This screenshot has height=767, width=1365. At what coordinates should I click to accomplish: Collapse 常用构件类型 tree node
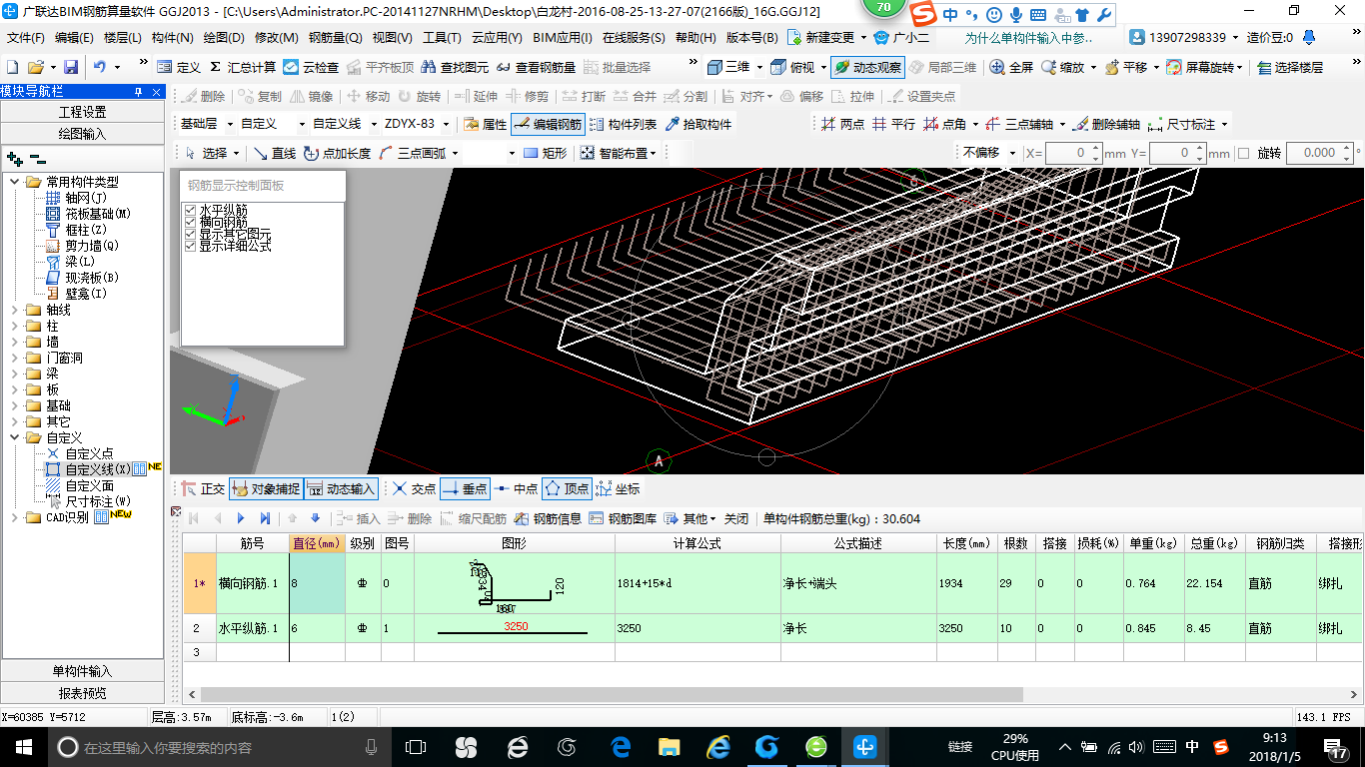14,182
